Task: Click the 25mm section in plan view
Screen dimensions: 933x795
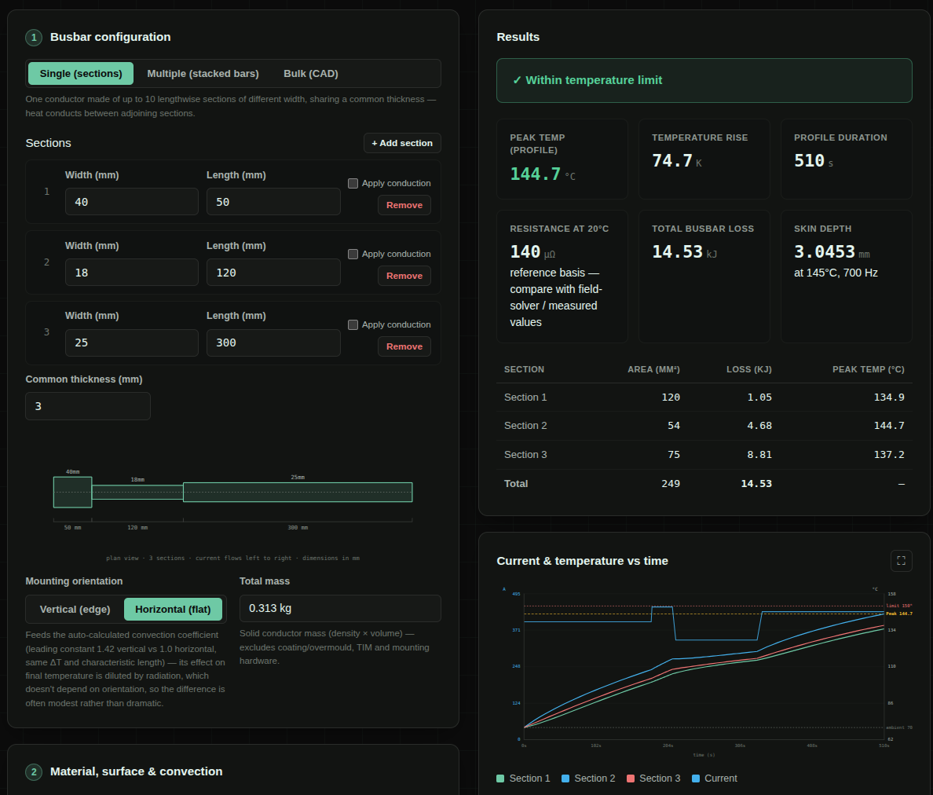Action: click(x=298, y=492)
